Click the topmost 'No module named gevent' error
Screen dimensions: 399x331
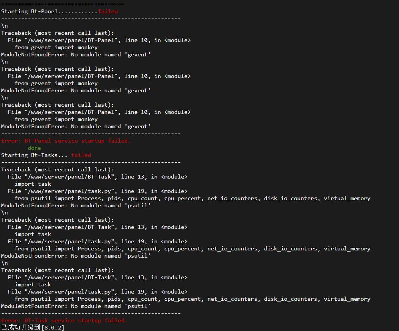click(x=76, y=54)
